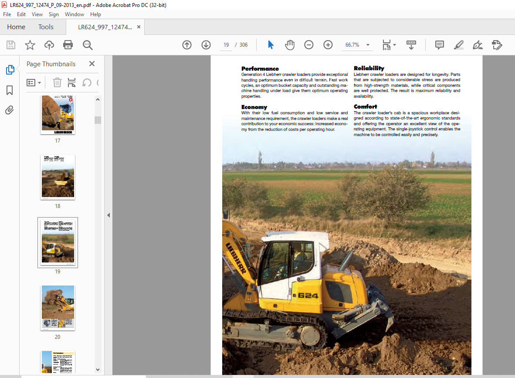Select LR624_997_12474 document tab
Screen dimensions: 515x378
pos(105,27)
